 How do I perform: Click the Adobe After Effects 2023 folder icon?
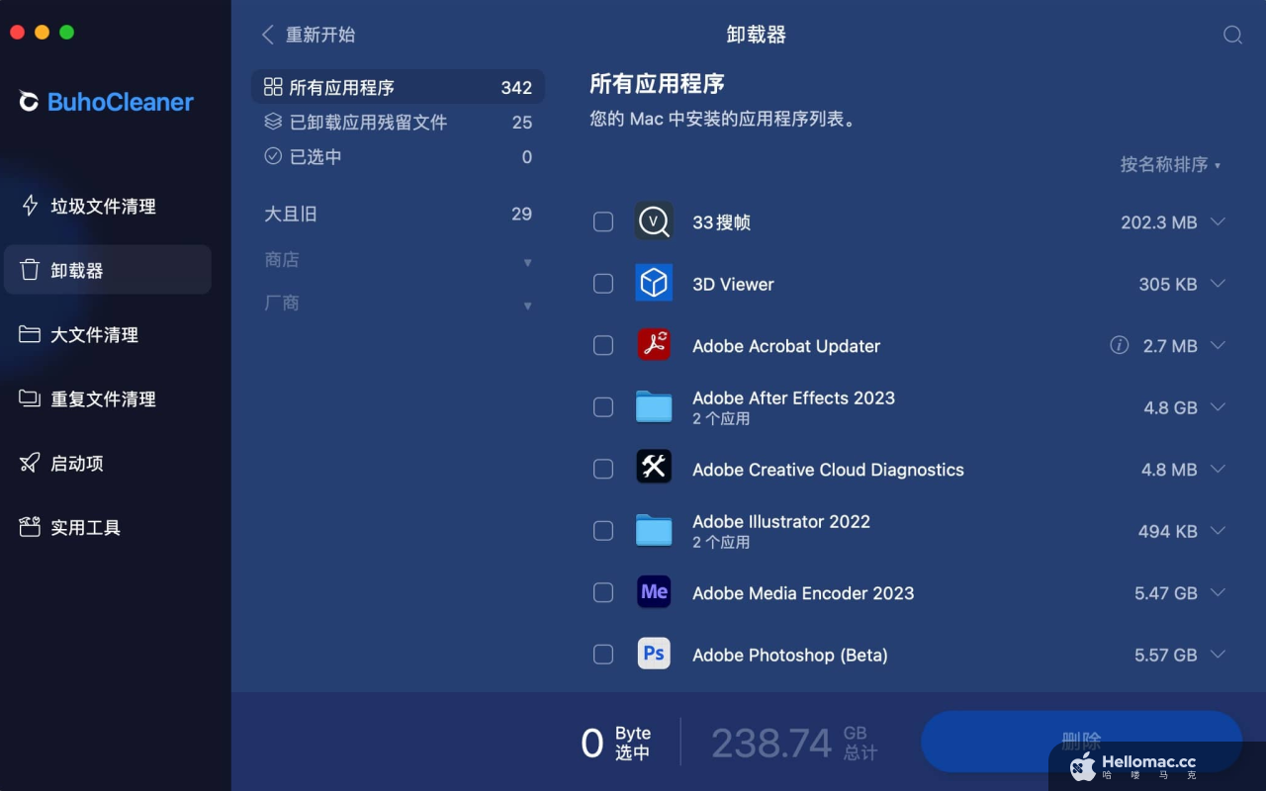[654, 407]
